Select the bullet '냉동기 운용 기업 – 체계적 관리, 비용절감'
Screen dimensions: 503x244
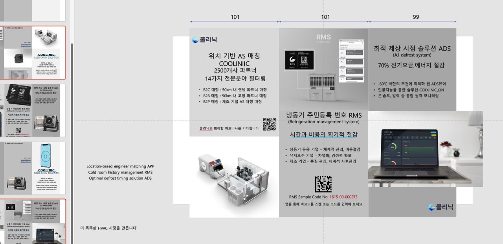[322, 149]
